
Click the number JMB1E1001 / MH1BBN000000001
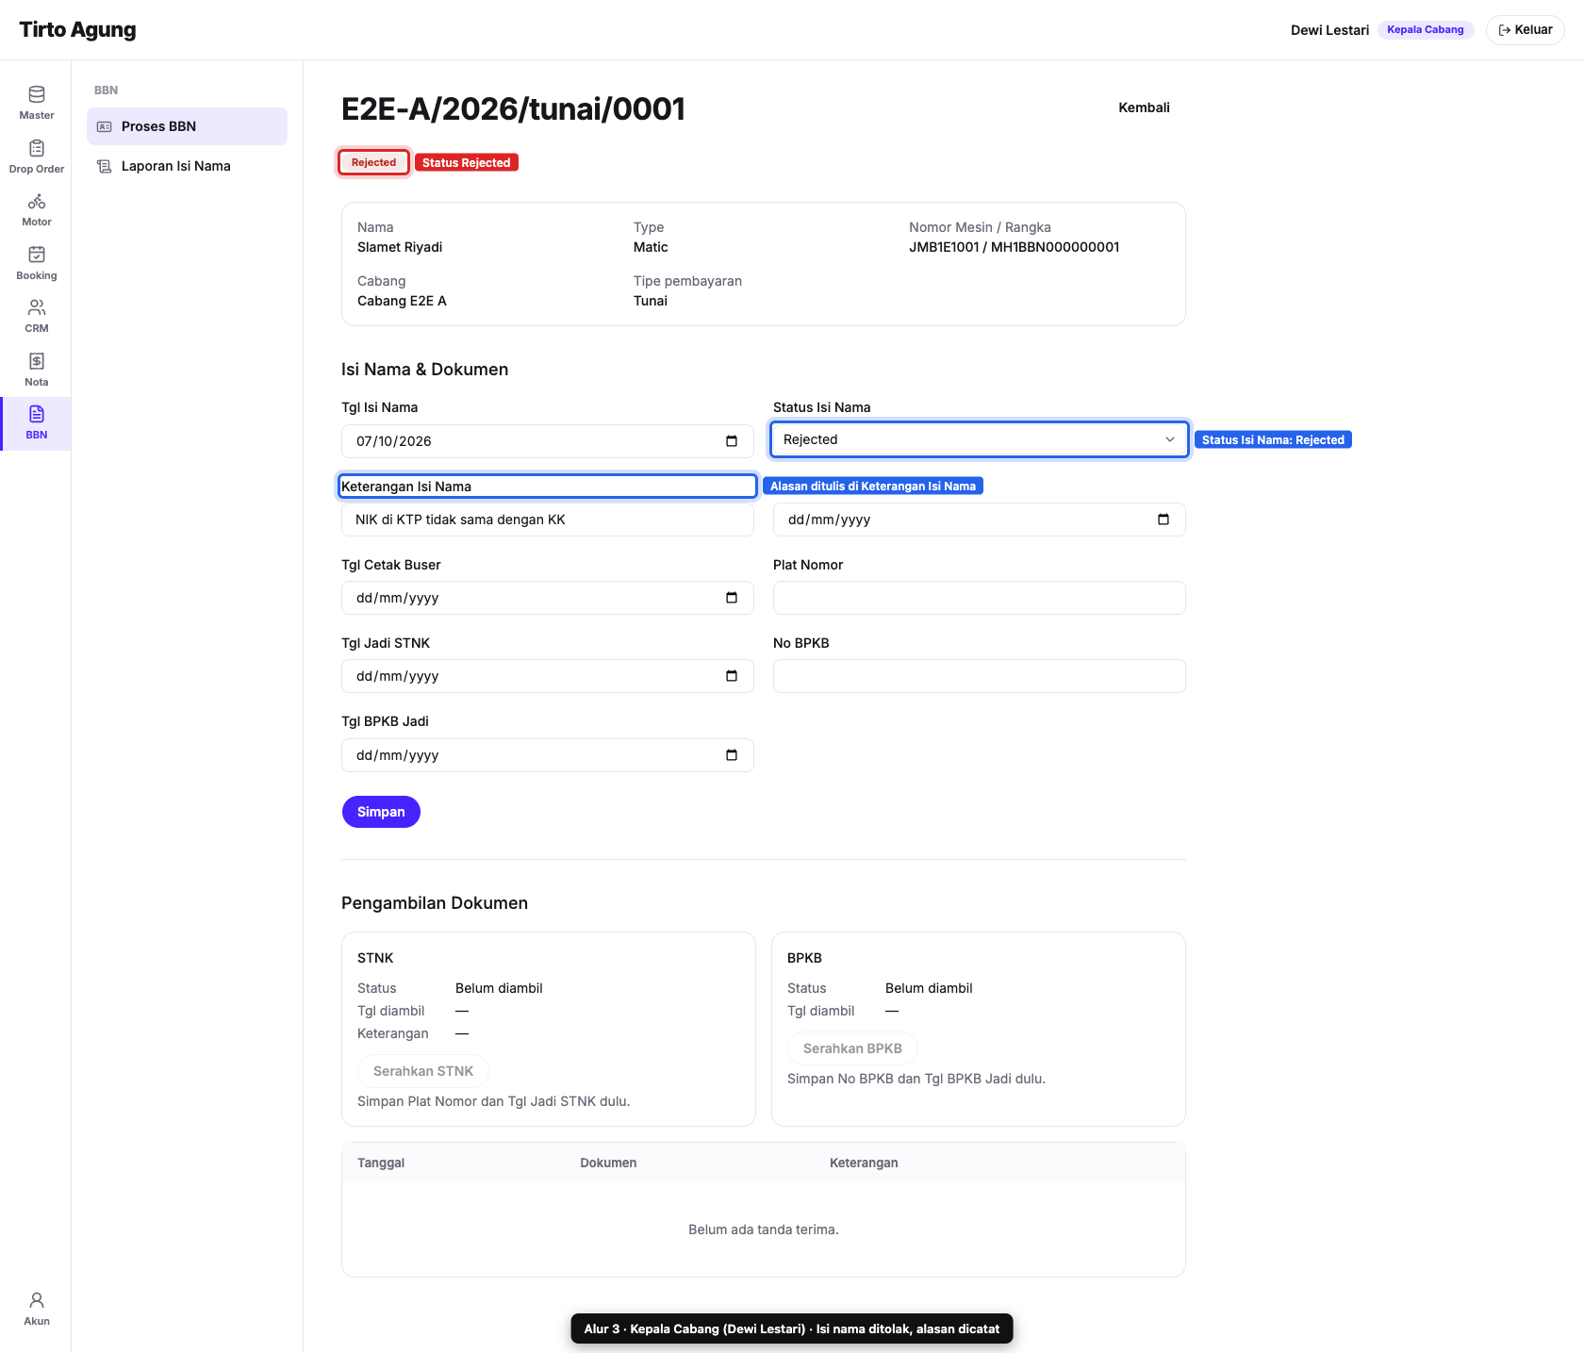[1015, 247]
